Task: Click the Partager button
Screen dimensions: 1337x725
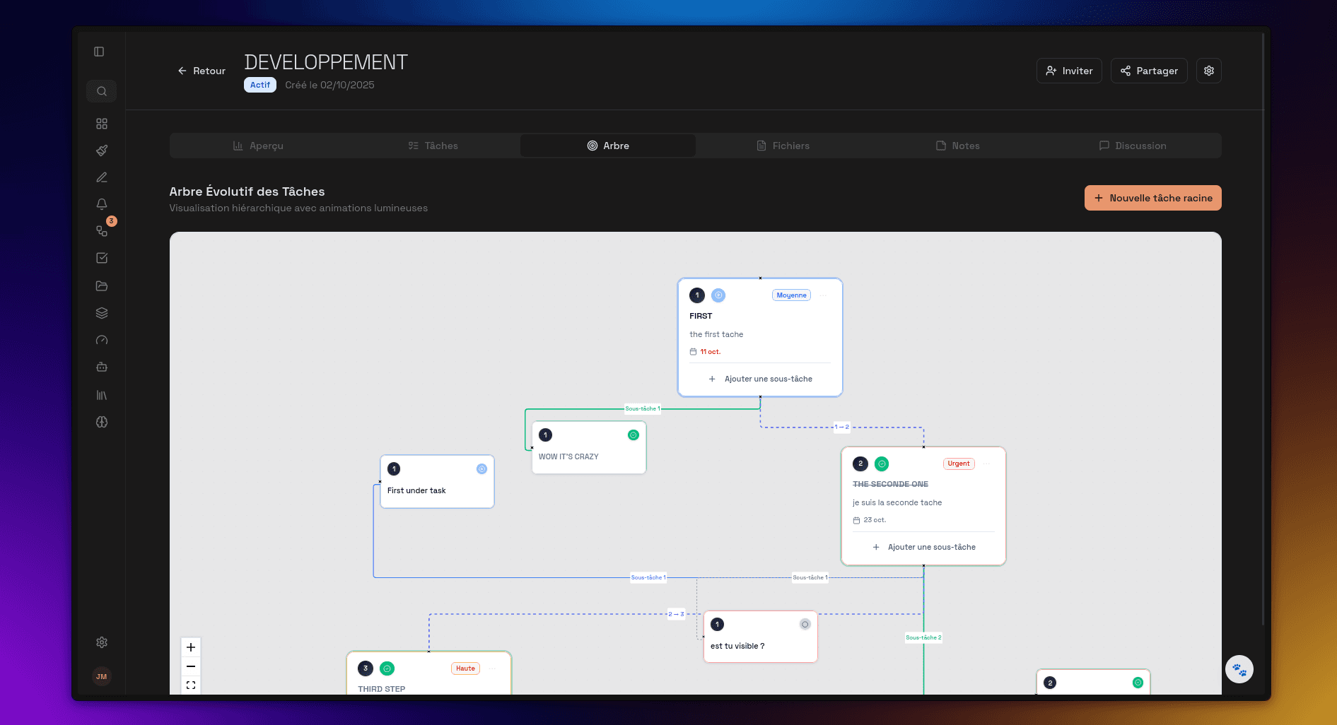Action: [x=1149, y=71]
